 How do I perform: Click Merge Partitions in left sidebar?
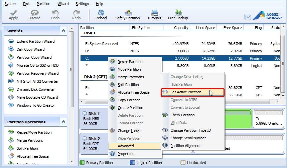pos(30,140)
